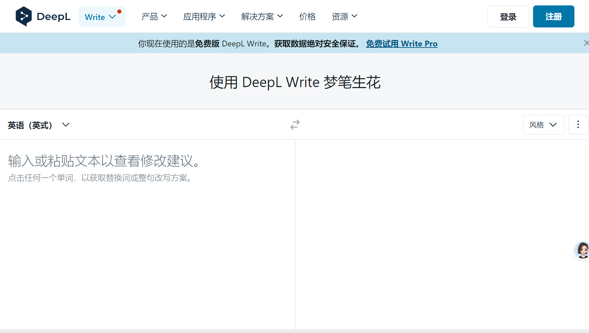This screenshot has width=589, height=333.
Task: Open the 免费试用 Write Pro link
Action: 402,44
